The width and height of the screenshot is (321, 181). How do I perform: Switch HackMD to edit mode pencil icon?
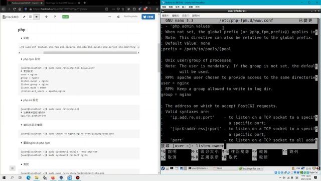24,17
